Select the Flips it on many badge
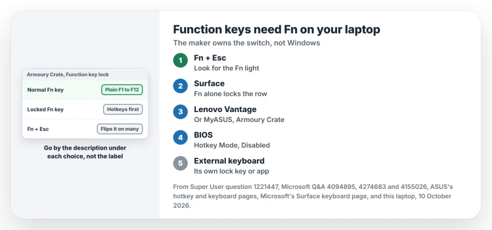Screen dimensions: 492x230 [x=120, y=129]
